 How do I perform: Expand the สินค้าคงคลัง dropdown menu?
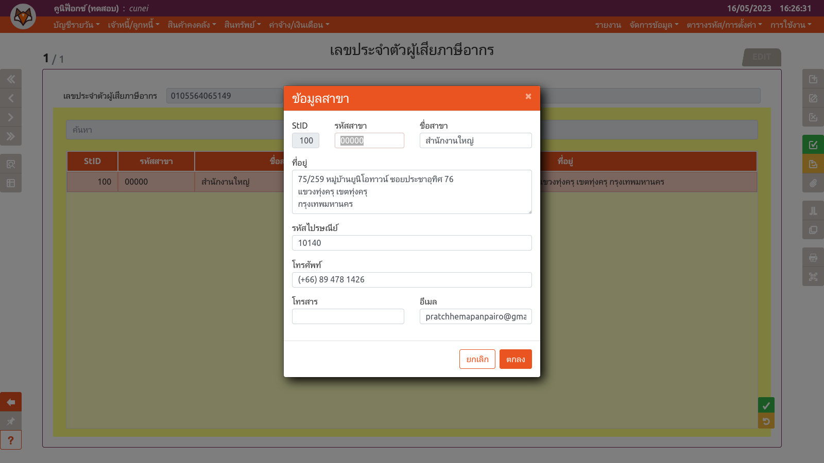[x=192, y=25]
